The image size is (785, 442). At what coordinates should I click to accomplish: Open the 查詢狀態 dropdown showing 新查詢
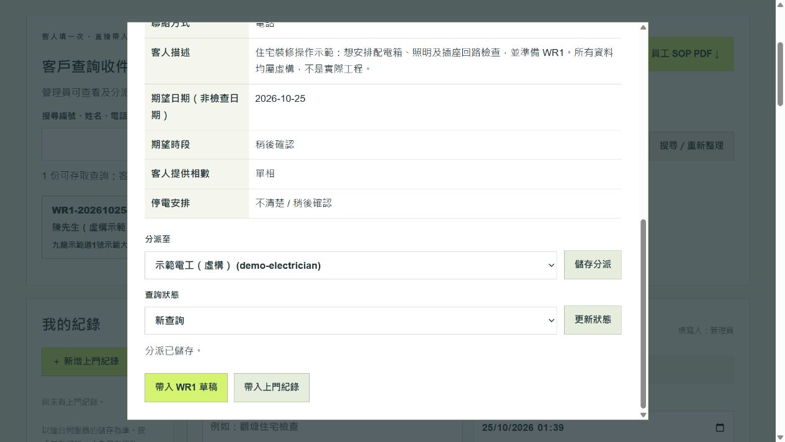point(351,320)
